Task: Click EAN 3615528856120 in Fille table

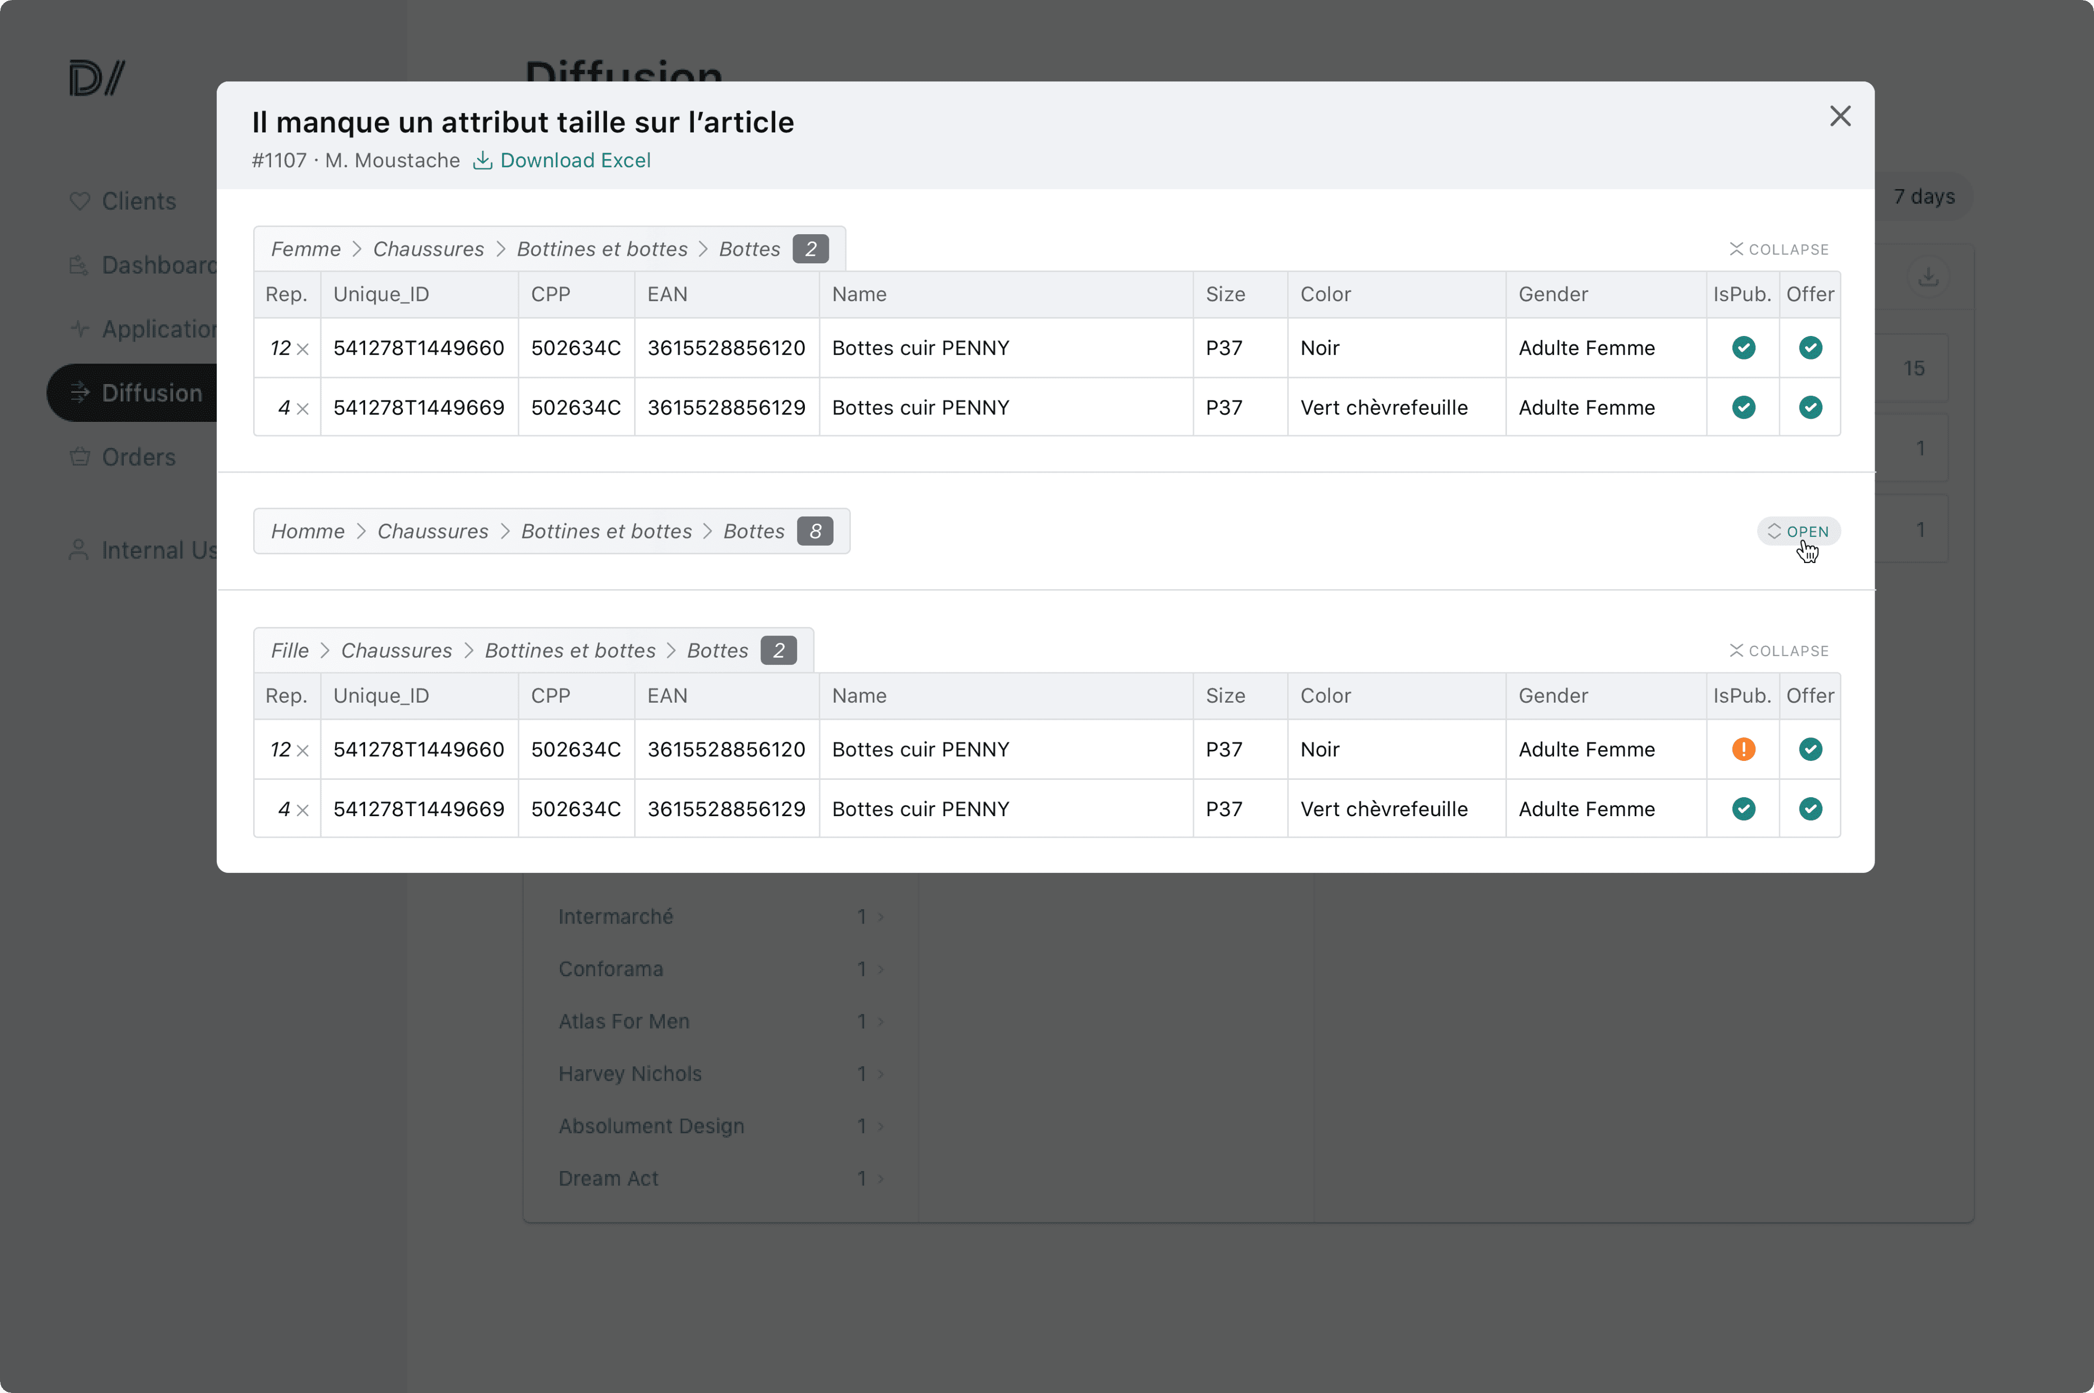Action: [x=726, y=750]
